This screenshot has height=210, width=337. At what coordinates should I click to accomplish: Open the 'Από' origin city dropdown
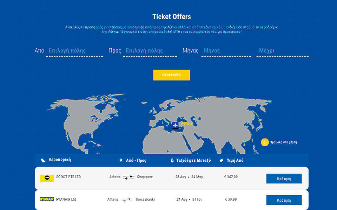pos(74,51)
